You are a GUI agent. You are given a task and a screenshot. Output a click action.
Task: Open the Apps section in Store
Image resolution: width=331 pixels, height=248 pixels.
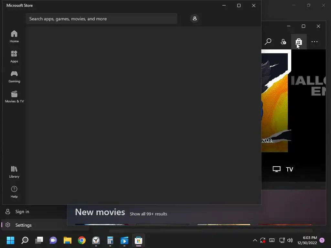pyautogui.click(x=14, y=57)
